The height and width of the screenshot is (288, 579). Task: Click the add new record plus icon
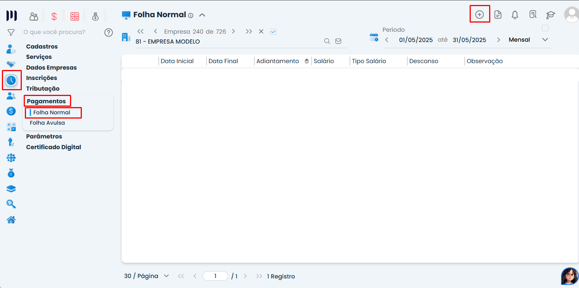[x=479, y=15]
